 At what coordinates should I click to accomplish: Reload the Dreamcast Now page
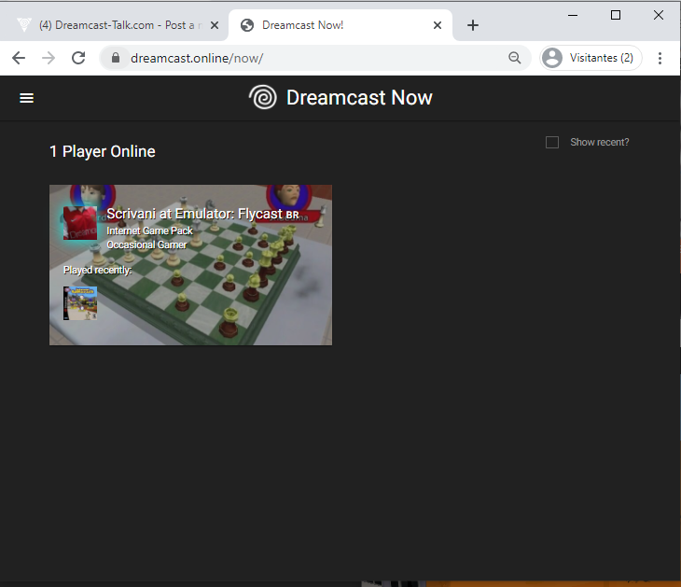tap(78, 58)
